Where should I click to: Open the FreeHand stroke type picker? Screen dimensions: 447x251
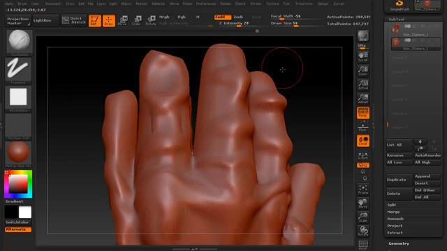tap(18, 70)
